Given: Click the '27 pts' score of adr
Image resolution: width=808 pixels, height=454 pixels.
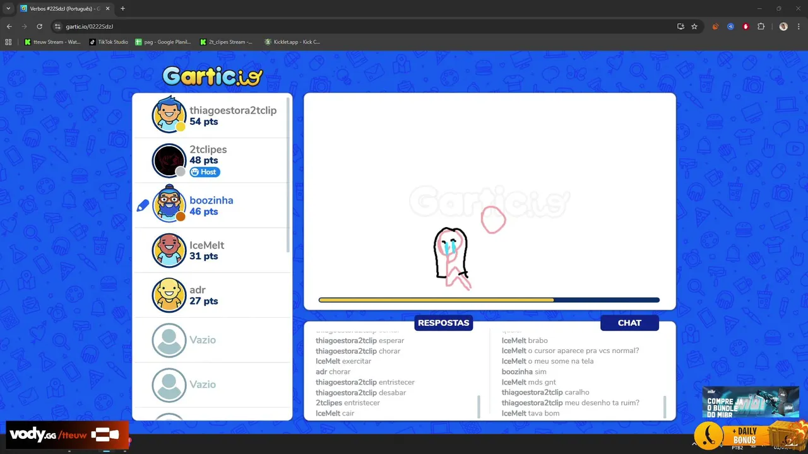Looking at the screenshot, I should pyautogui.click(x=204, y=301).
